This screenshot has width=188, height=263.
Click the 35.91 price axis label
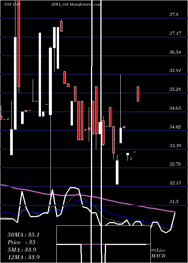pyautogui.click(x=175, y=71)
